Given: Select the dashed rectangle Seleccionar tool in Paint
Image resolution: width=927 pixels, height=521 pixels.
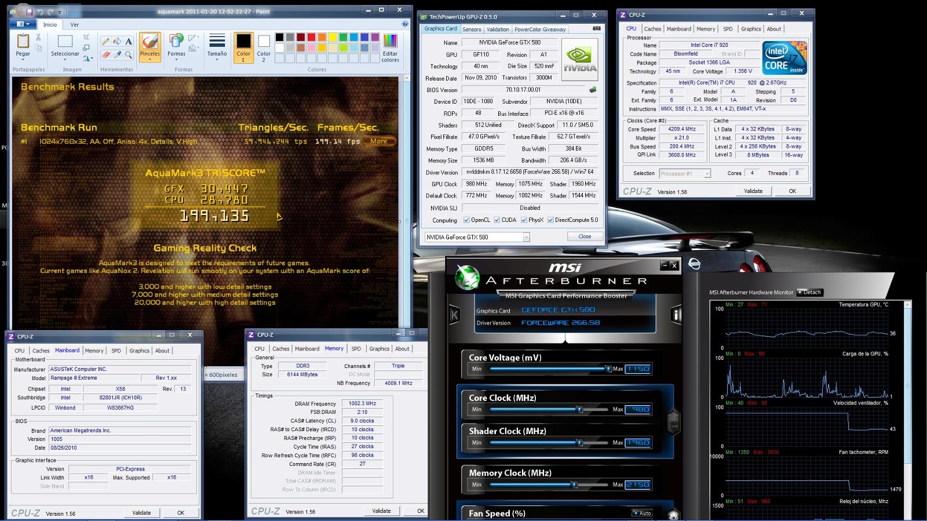Looking at the screenshot, I should (65, 41).
